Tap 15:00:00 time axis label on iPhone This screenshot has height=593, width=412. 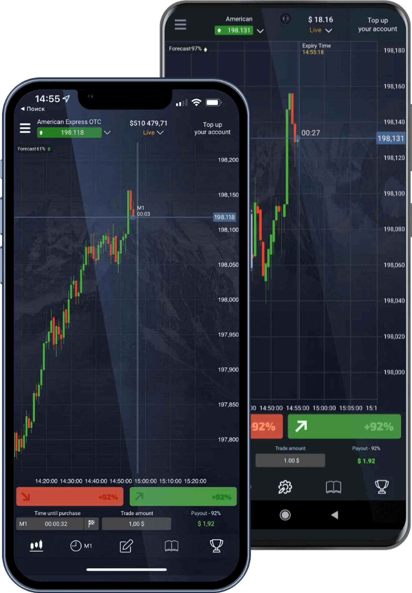145,481
